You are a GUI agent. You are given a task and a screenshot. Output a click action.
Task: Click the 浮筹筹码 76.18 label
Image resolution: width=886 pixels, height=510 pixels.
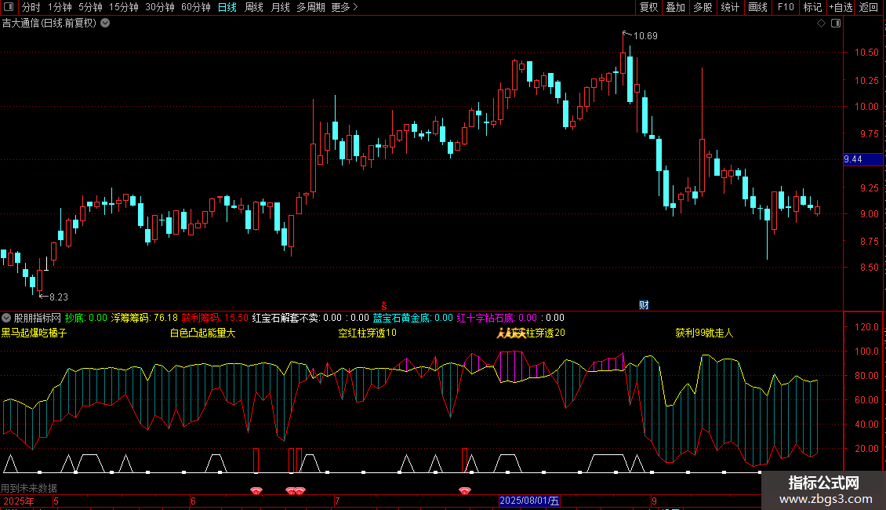coord(144,318)
